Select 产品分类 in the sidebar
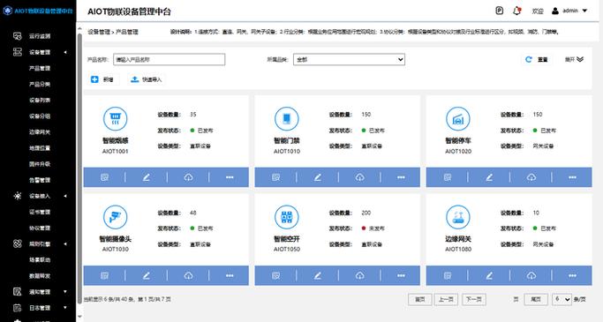 tap(40, 84)
